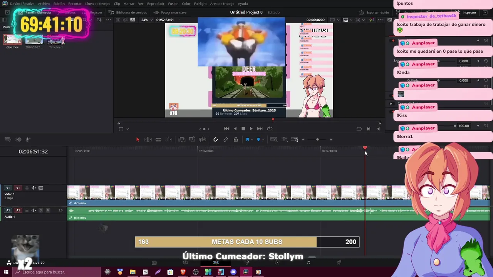
Task: Click the Overwrite Clip toolbar icon
Action: [192, 140]
